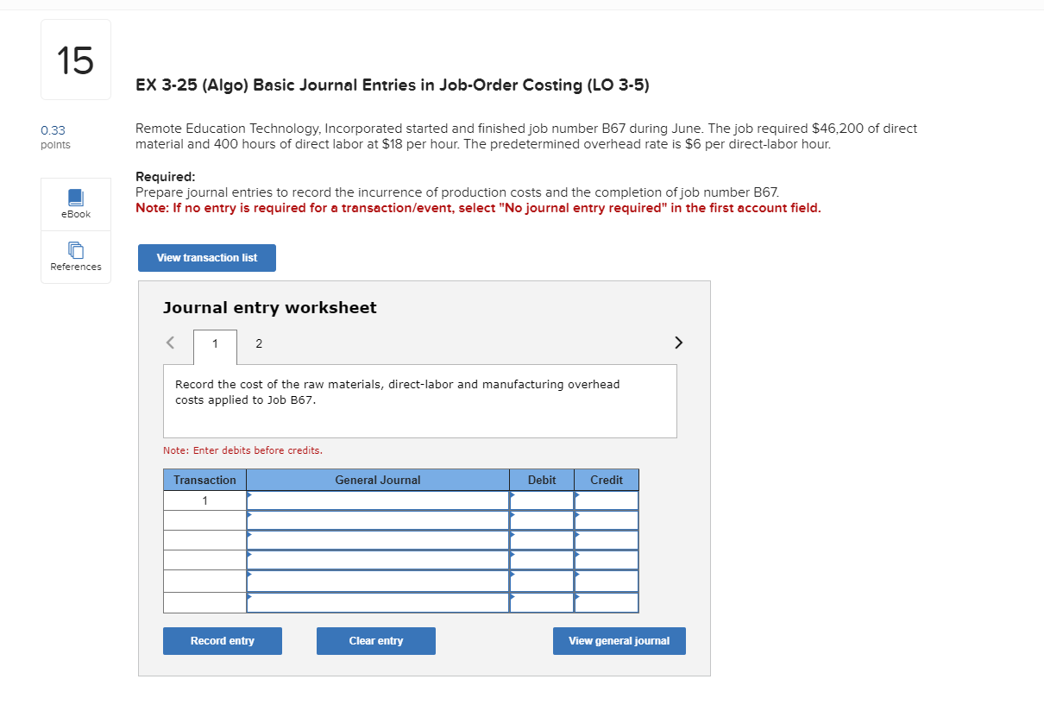
Task: Open the general journal view
Action: point(619,640)
